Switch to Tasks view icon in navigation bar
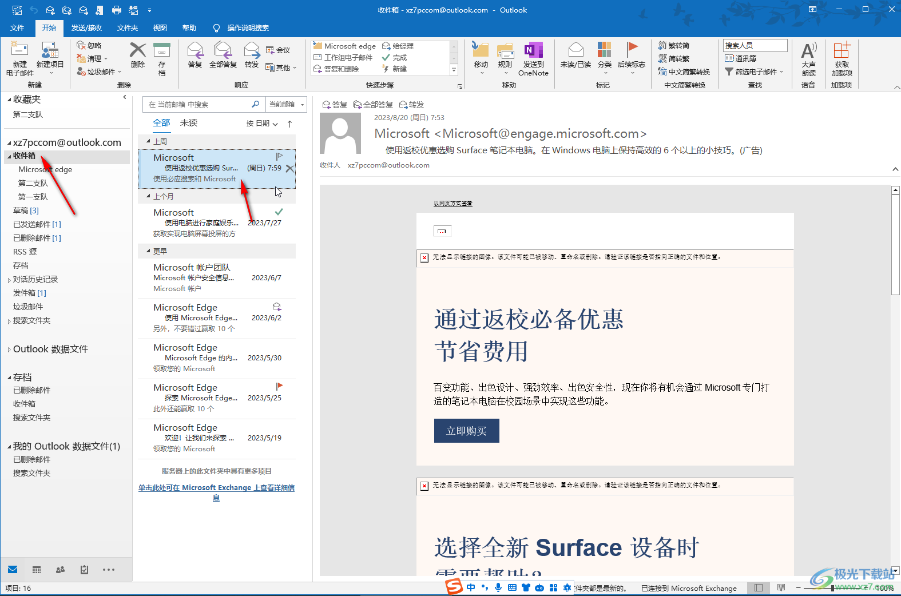 85,570
